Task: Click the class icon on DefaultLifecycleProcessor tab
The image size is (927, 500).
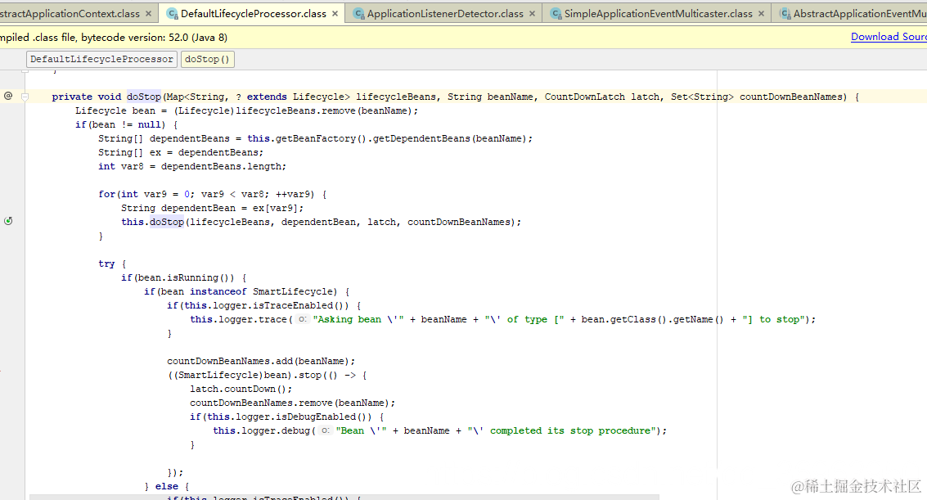Action: tap(172, 14)
